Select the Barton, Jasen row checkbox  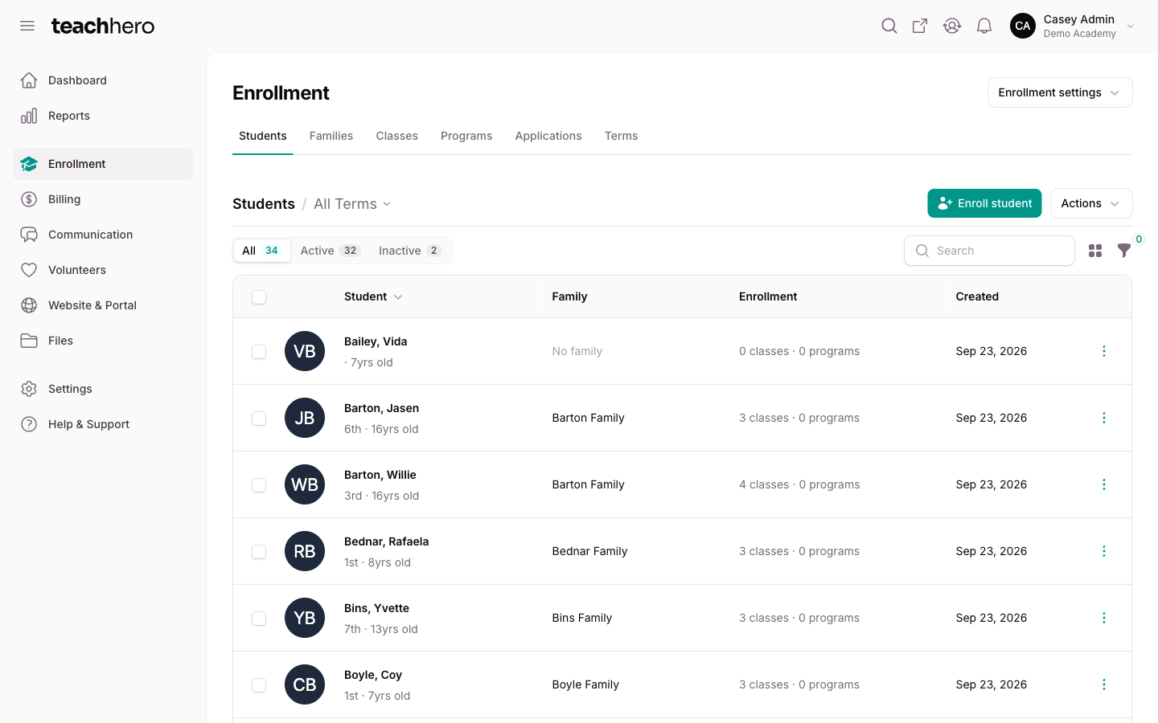tap(259, 419)
